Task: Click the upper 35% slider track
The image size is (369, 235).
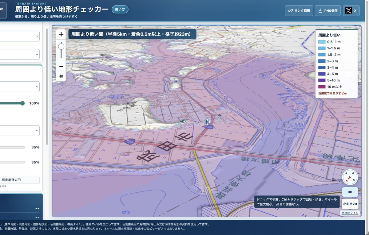Action: [12, 147]
